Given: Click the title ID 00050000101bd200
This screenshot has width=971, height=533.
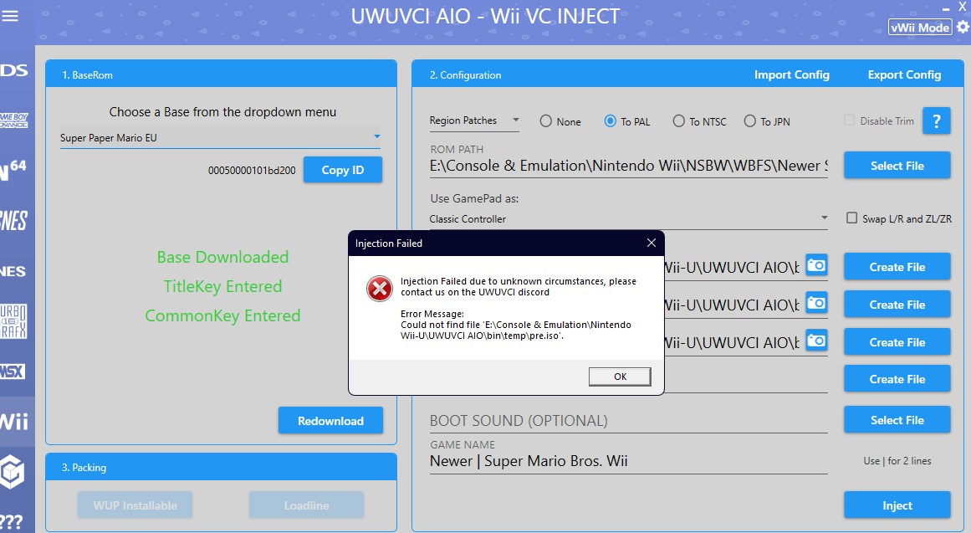Looking at the screenshot, I should point(252,170).
